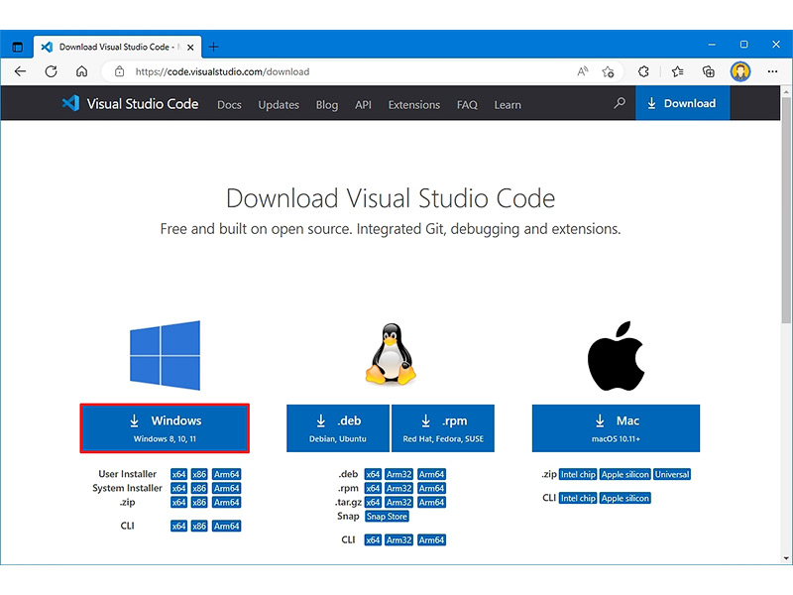Click the vertical page scrollbar thumb
Image resolution: width=793 pixels, height=595 pixels.
click(x=786, y=210)
